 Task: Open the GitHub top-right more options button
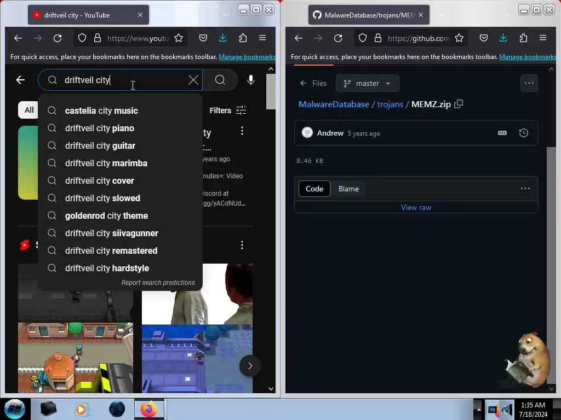(529, 83)
